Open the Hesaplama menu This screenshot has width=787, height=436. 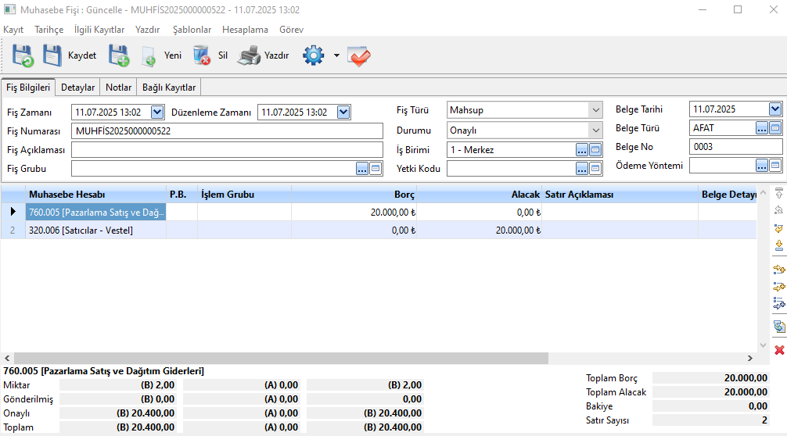coord(245,29)
